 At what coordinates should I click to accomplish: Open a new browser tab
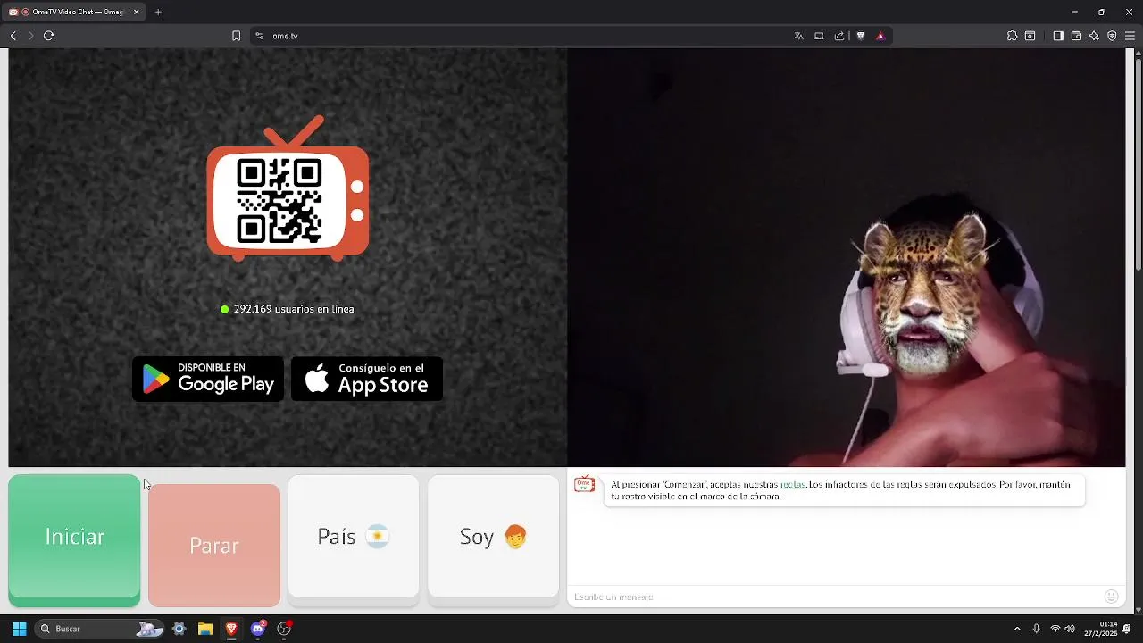click(158, 13)
